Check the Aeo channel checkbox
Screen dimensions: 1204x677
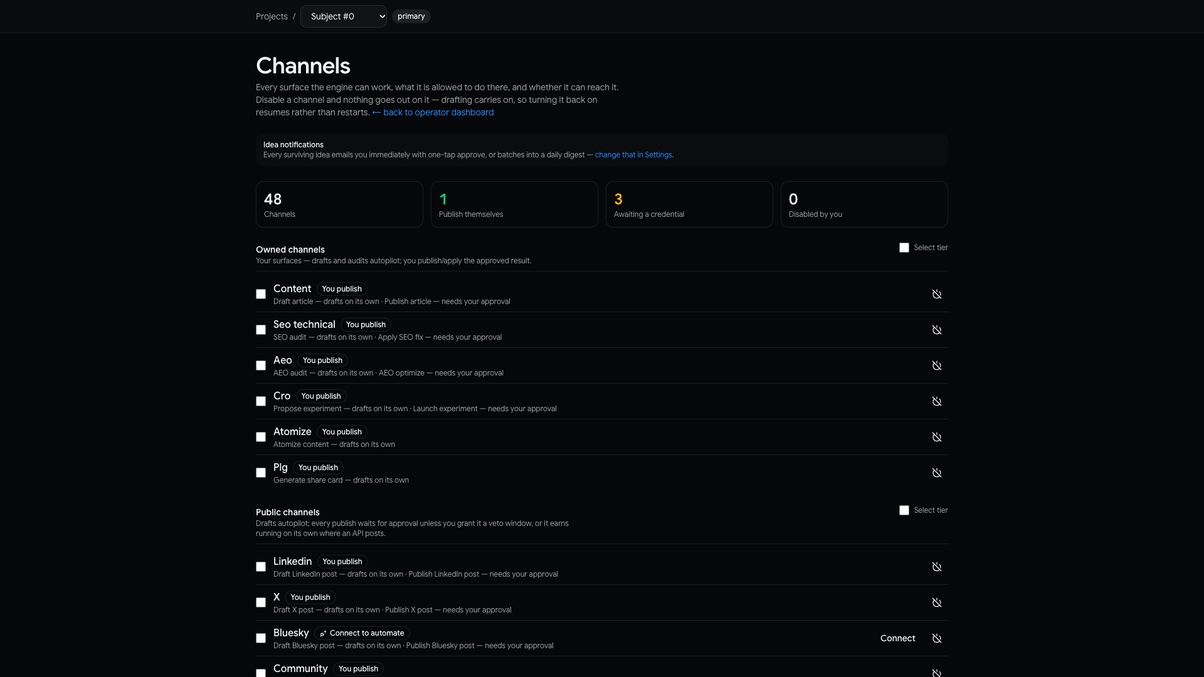click(x=261, y=365)
